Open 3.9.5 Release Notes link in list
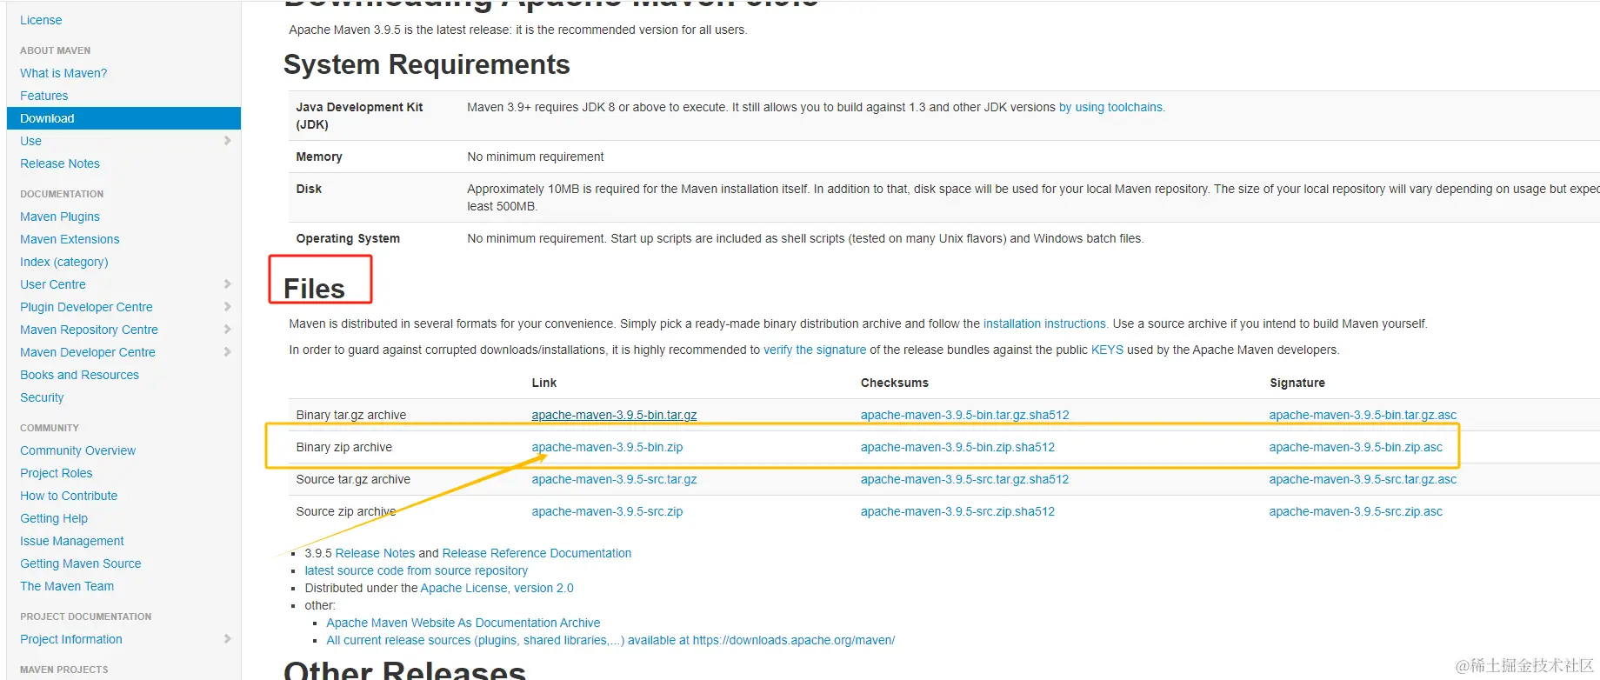 375,553
